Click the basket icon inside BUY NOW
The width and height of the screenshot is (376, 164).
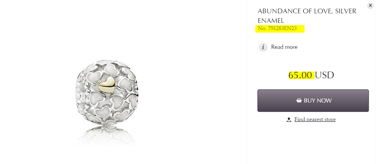point(299,100)
